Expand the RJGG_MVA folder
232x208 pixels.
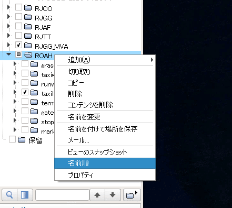[8, 45]
